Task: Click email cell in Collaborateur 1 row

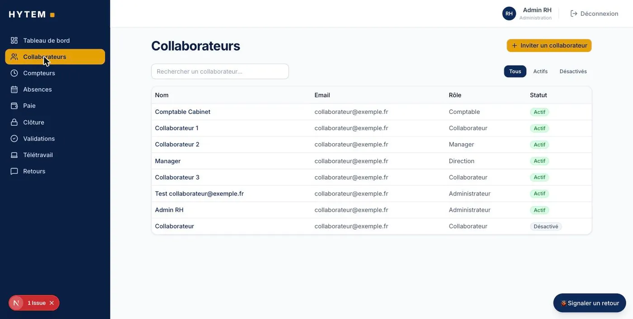Action: 351,128
